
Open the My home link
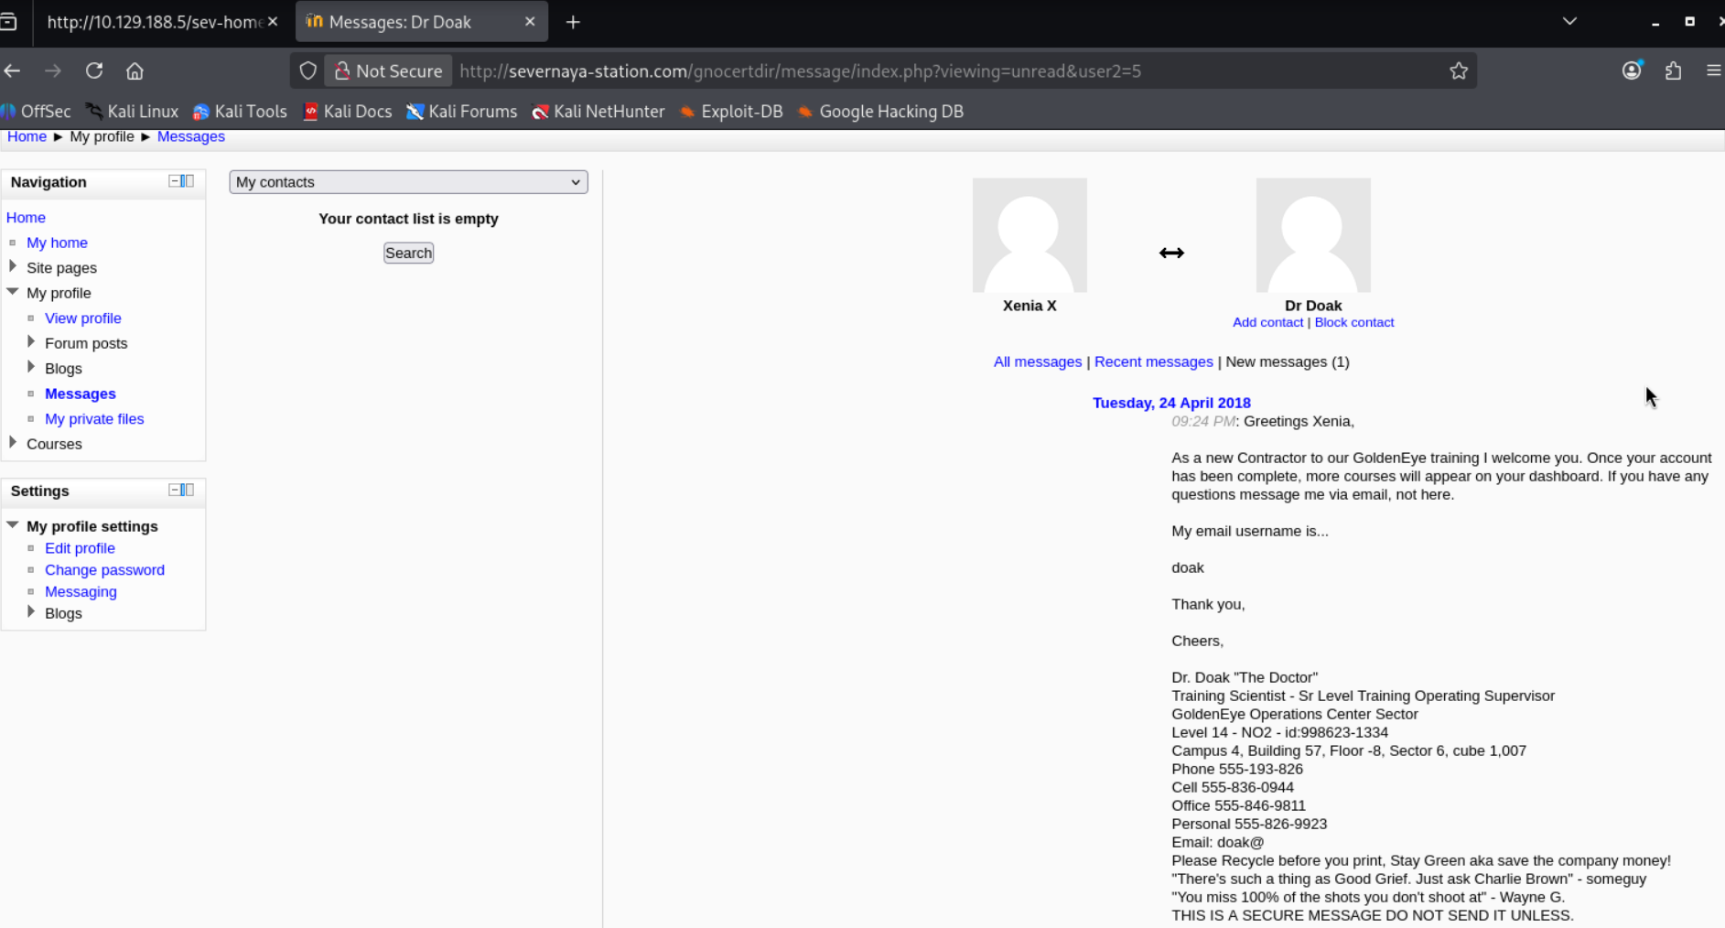coord(57,243)
